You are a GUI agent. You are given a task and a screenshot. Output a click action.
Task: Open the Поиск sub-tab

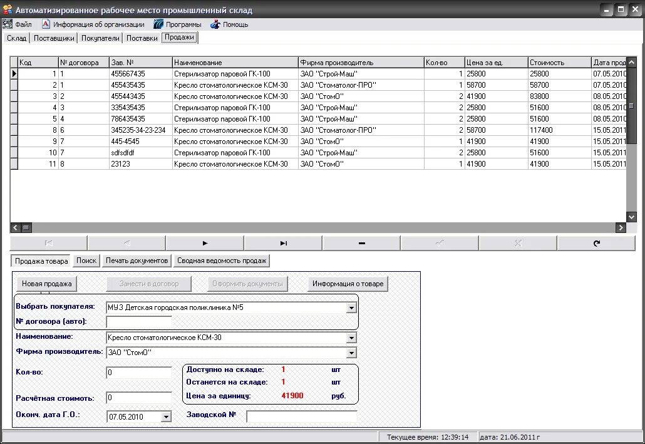(x=86, y=261)
